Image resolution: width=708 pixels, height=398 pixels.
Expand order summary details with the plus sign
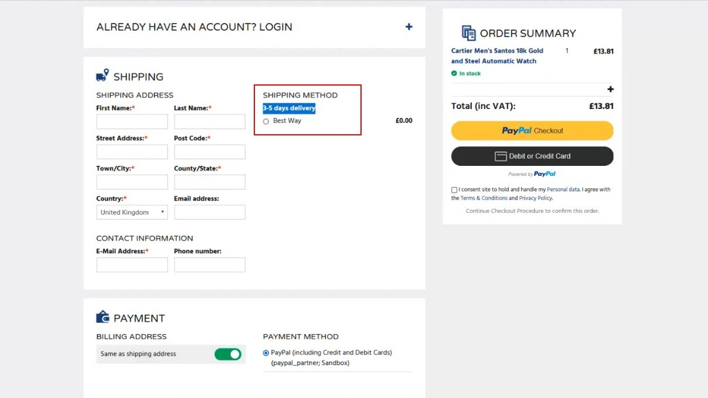tap(610, 89)
